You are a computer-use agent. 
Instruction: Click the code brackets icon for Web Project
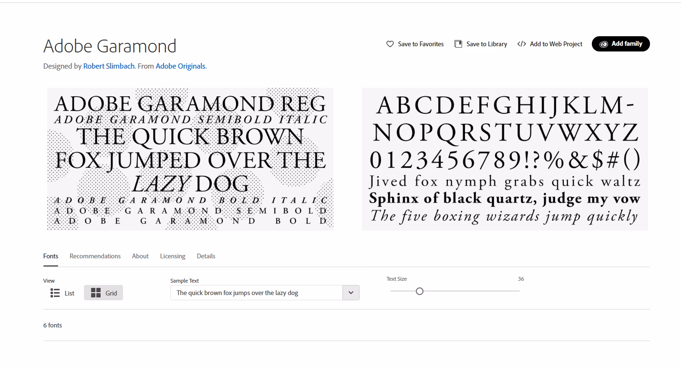pos(522,44)
